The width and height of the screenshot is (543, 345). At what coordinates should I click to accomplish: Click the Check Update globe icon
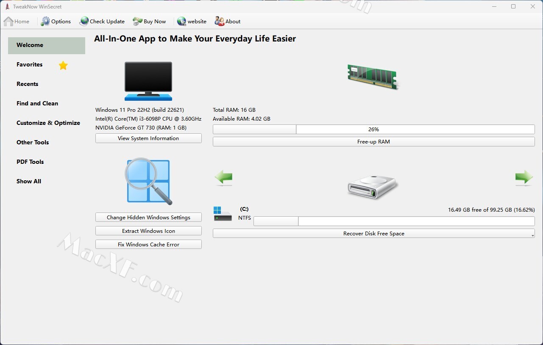click(x=84, y=21)
